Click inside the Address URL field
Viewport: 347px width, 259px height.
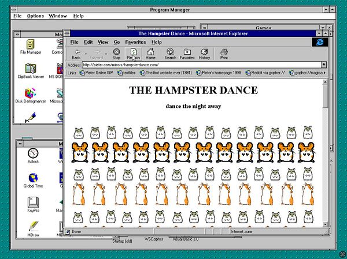201,65
